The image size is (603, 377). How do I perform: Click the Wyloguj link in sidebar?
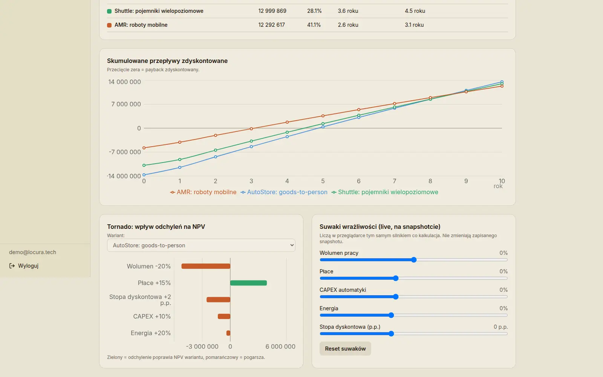pyautogui.click(x=24, y=266)
